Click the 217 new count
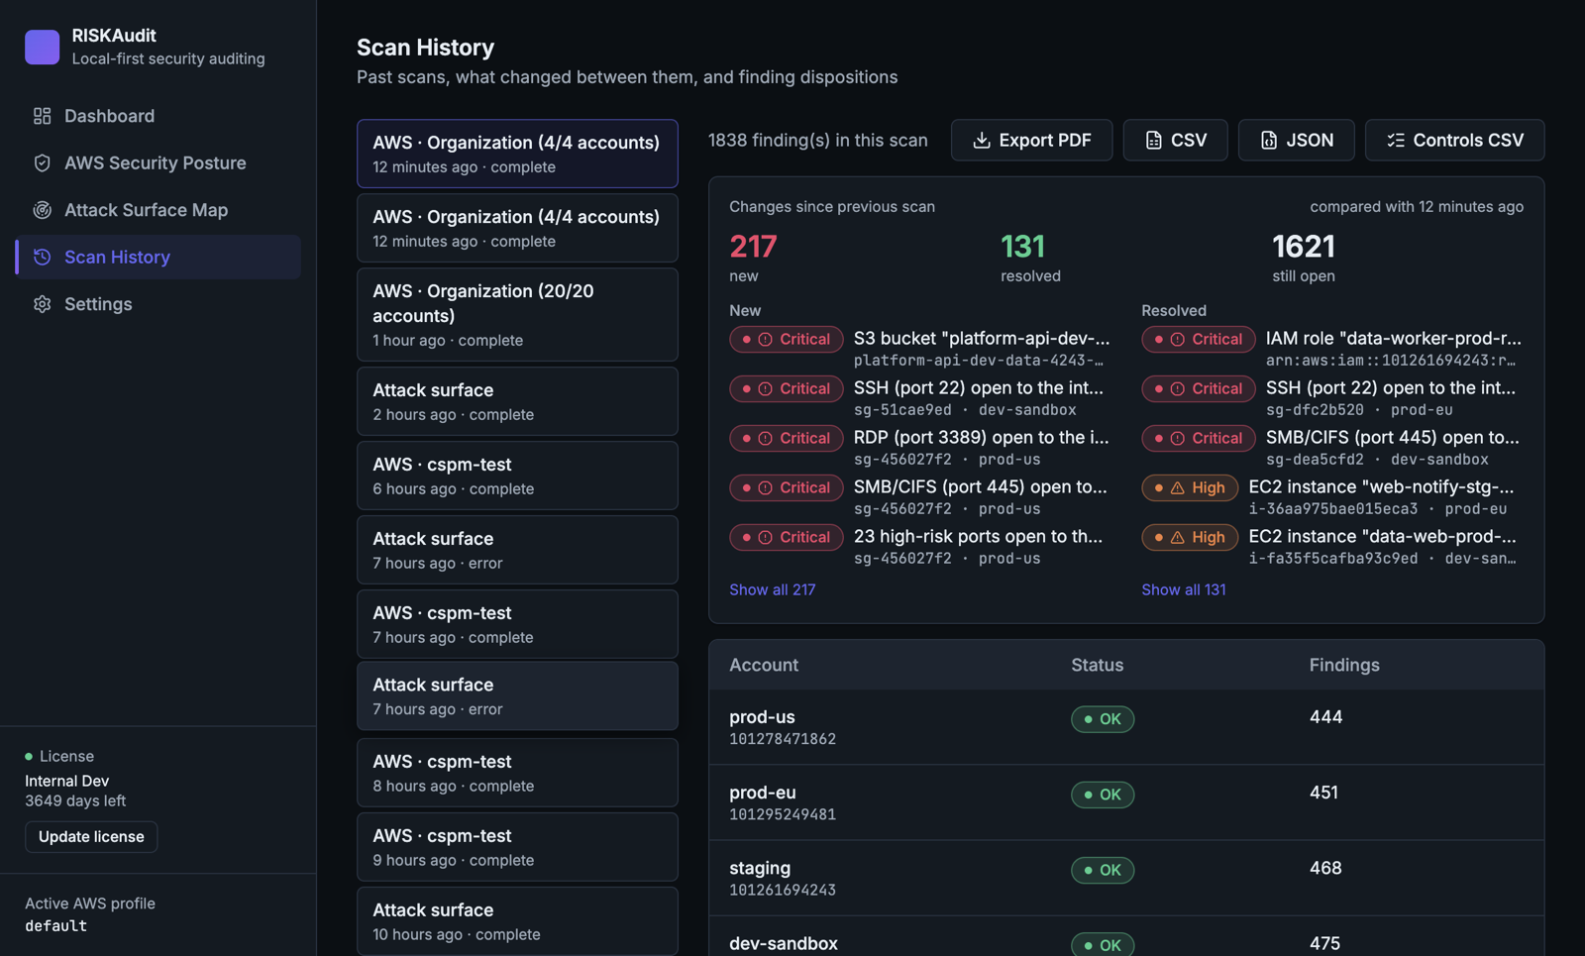Image resolution: width=1585 pixels, height=956 pixels. 753,246
